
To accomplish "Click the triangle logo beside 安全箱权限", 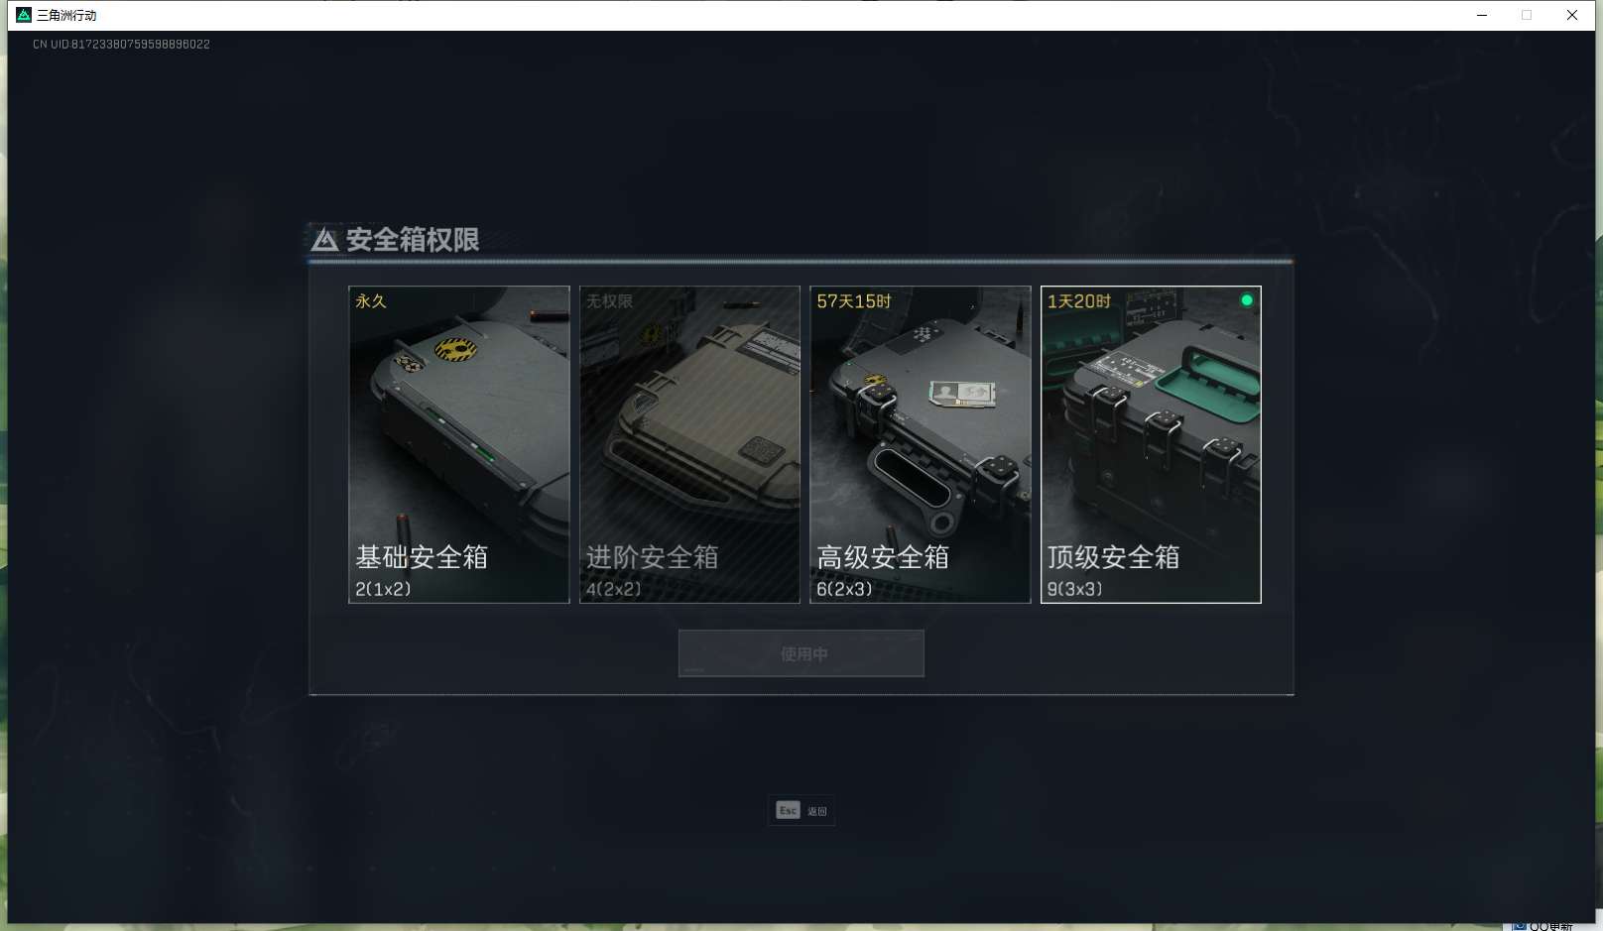I will coord(325,239).
